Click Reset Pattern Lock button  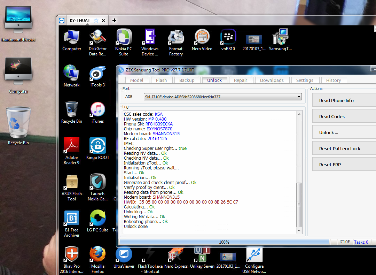pyautogui.click(x=344, y=148)
